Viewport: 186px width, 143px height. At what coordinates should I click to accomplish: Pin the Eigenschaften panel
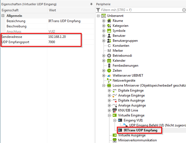tap(91, 4)
